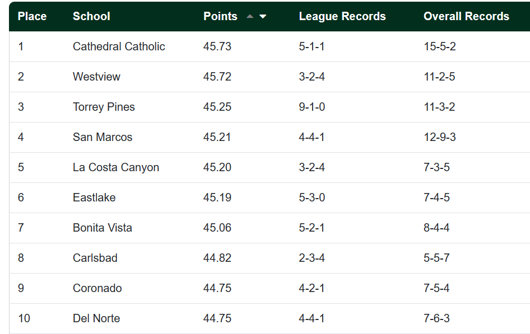Click the Carlsbad school name
530x334 pixels.
click(95, 258)
